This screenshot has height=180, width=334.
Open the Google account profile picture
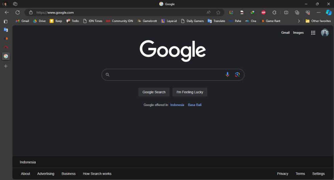pos(325,33)
